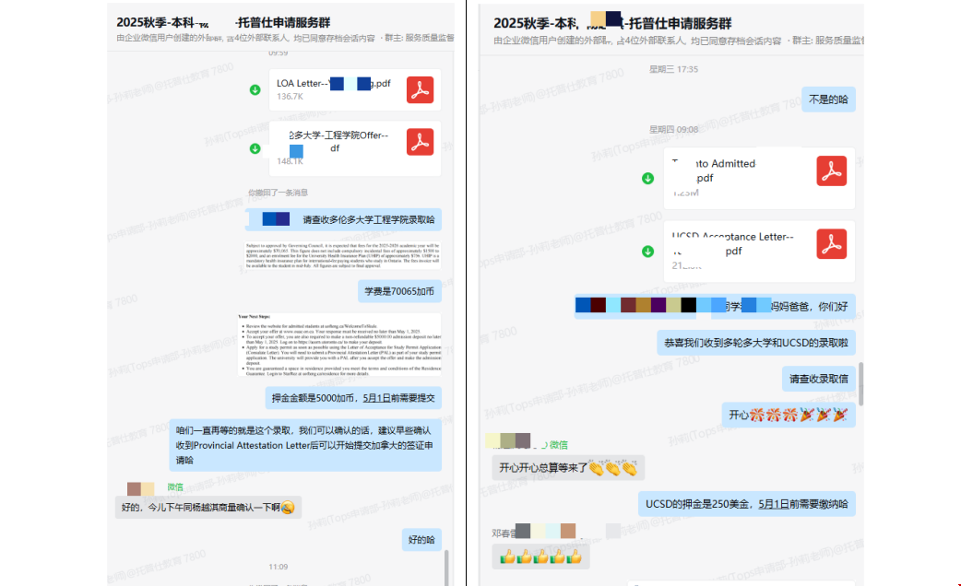This screenshot has height=586, width=961.
Task: Click the left chat group title
Action: coord(223,23)
